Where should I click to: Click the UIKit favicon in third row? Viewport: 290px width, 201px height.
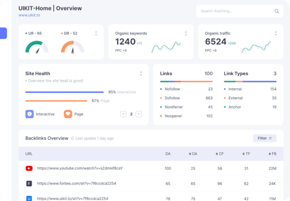coord(29,198)
